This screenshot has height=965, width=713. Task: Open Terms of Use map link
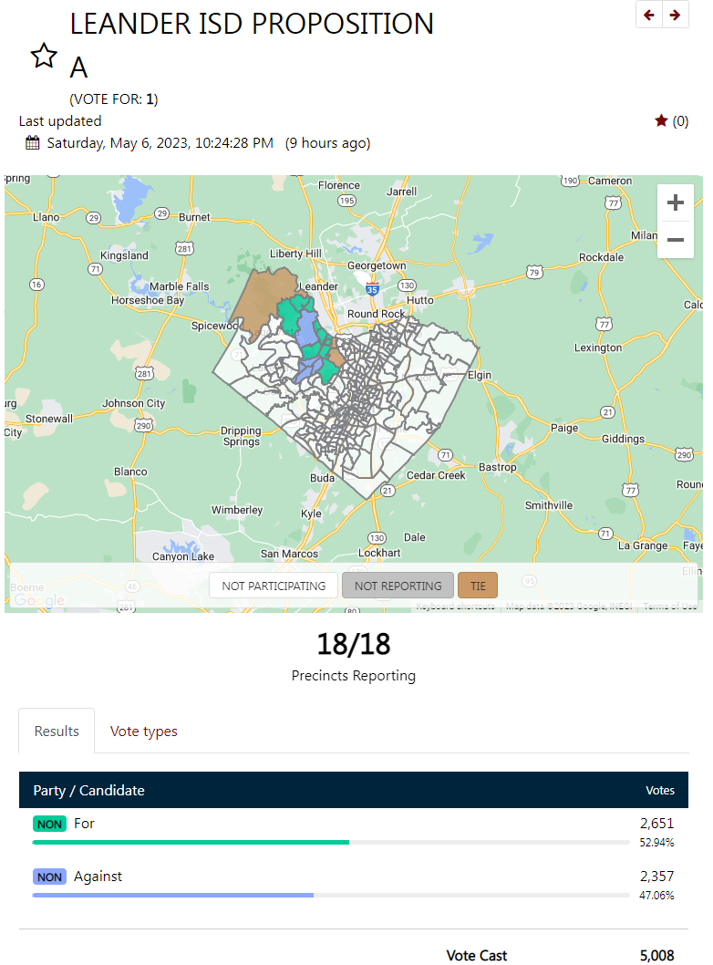tap(670, 607)
